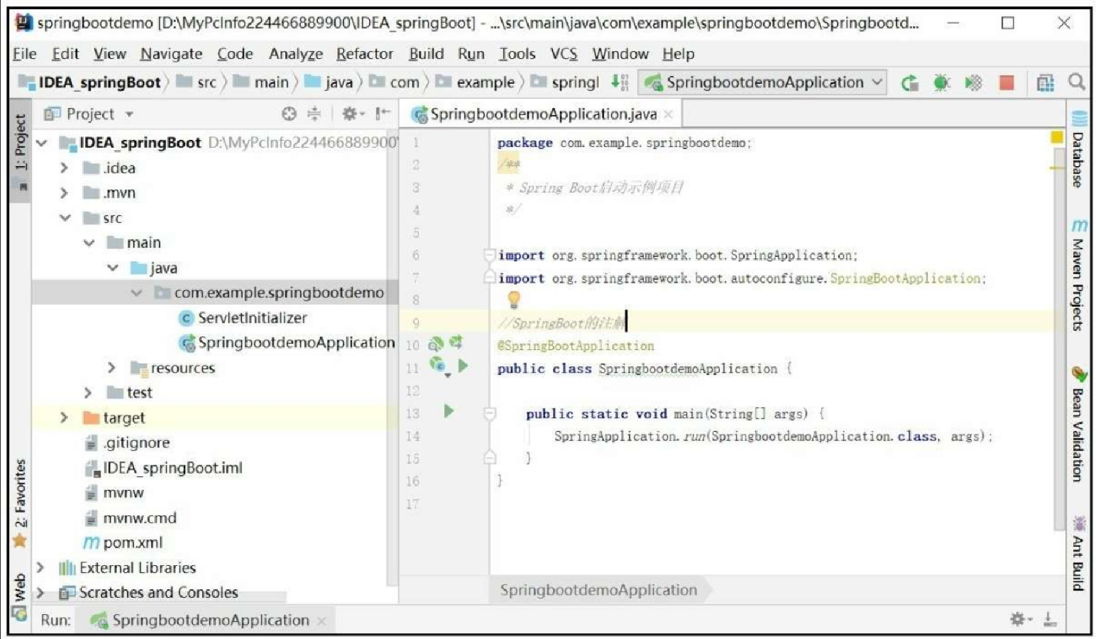Stop the running application
Image resolution: width=1096 pixels, height=639 pixels.
coord(1006,82)
